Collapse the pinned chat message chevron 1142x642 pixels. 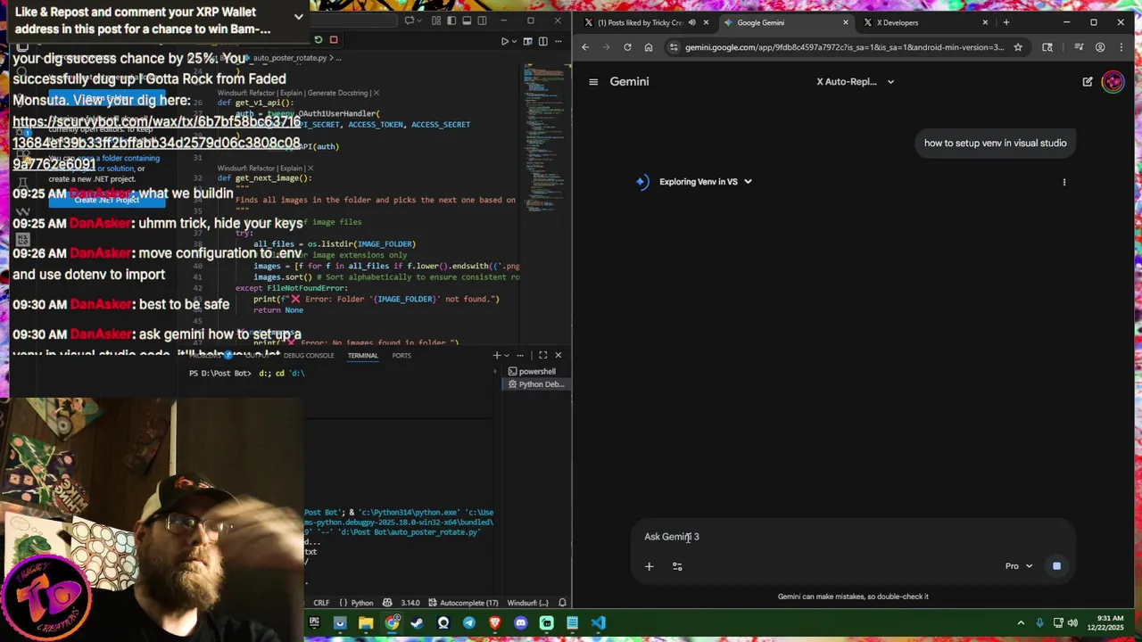298,17
